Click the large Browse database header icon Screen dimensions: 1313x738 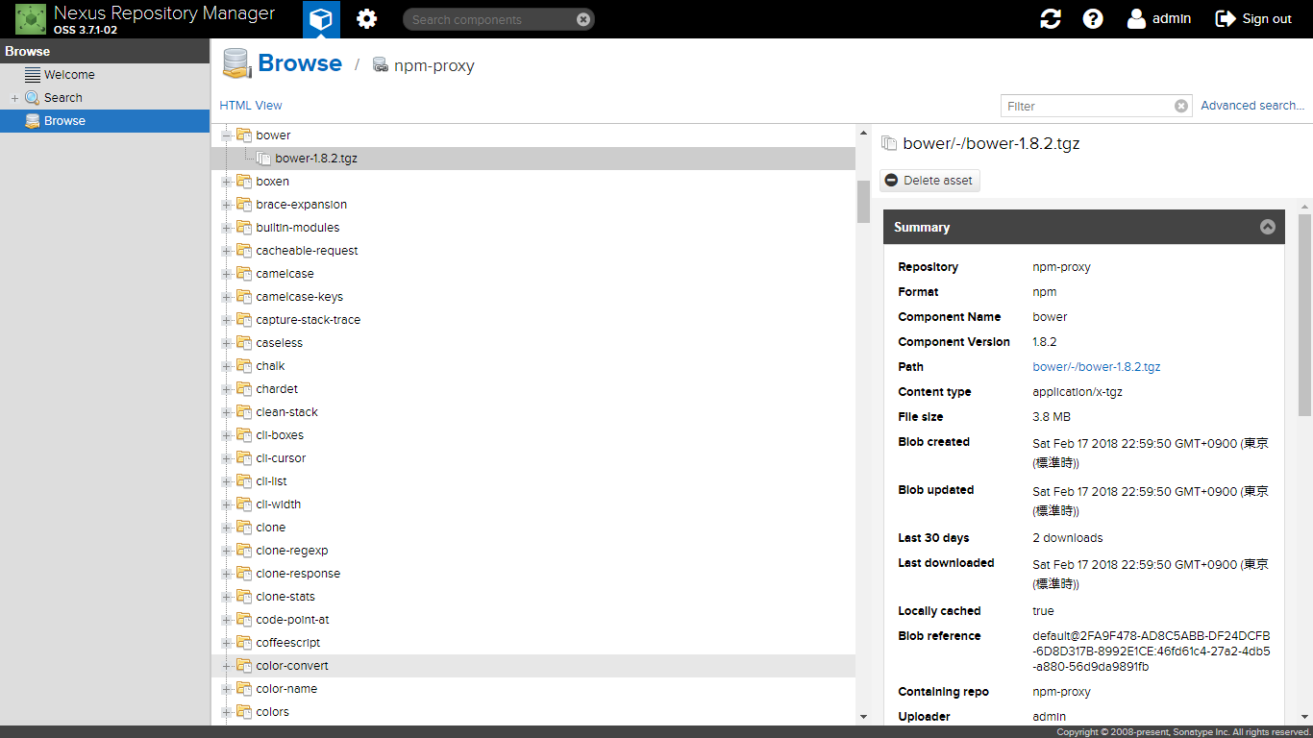click(236, 63)
